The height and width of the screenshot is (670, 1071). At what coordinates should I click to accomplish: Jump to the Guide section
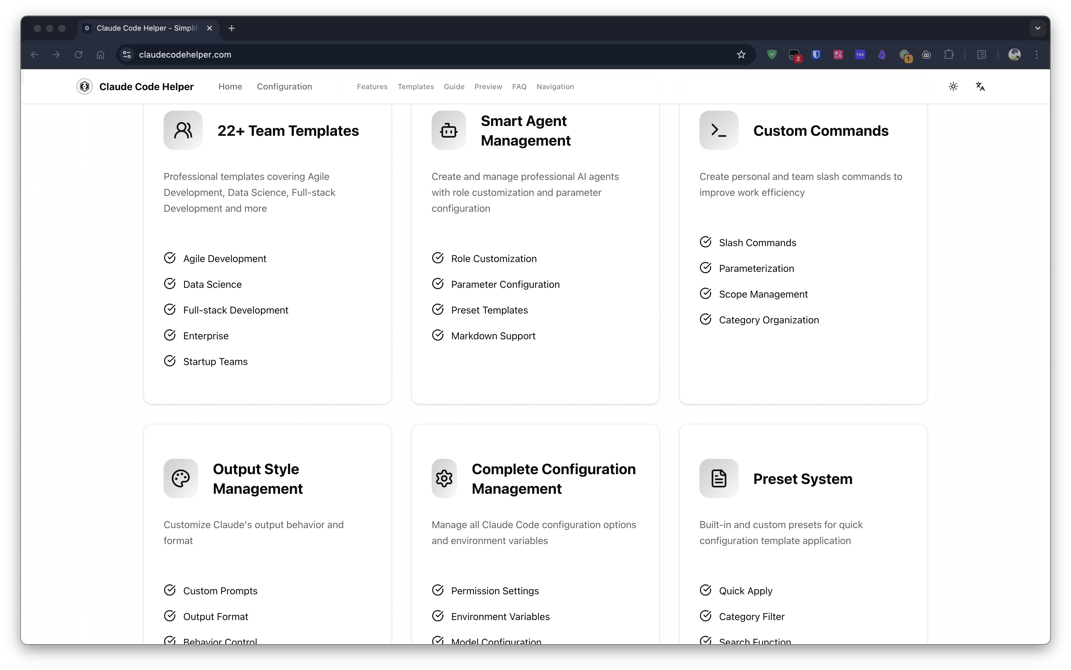pos(454,86)
